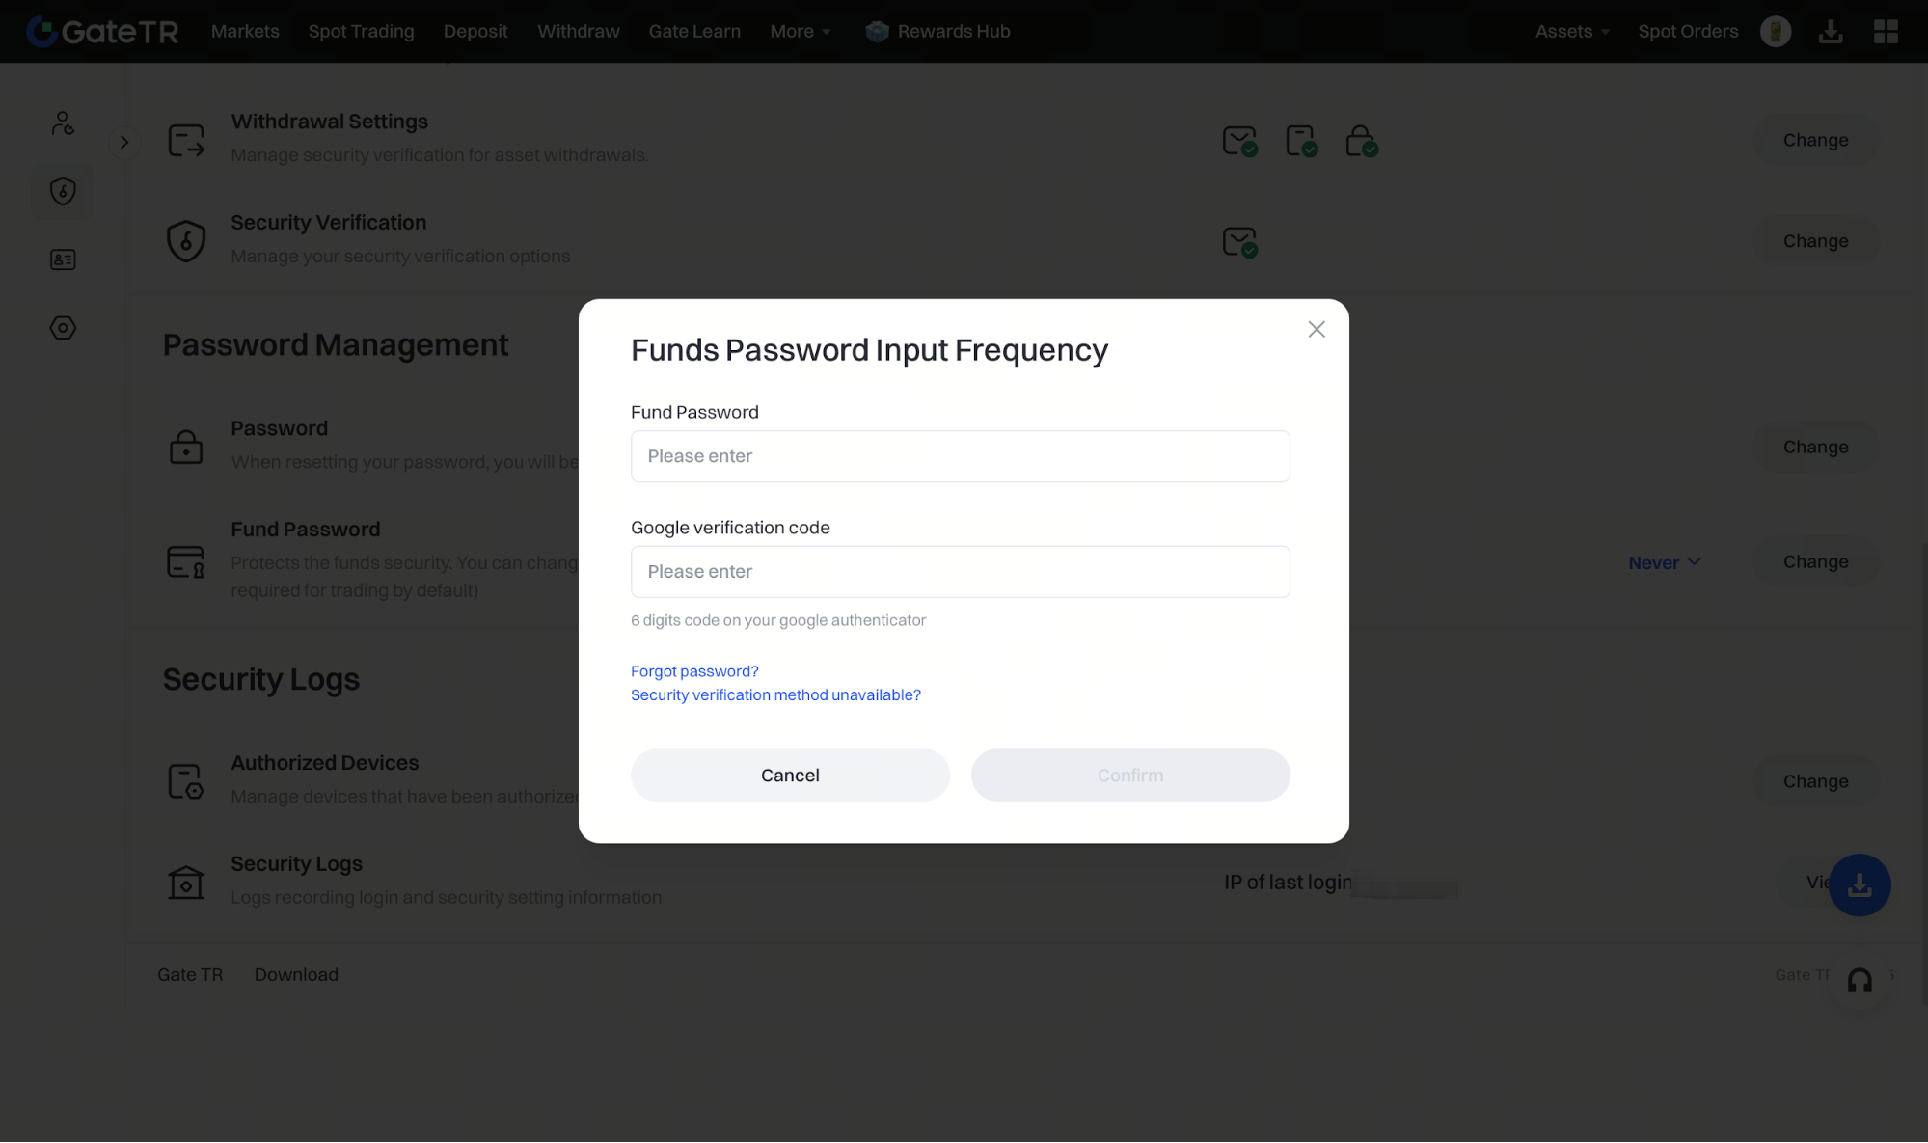1928x1143 pixels.
Task: Open the headset support chat icon
Action: click(x=1859, y=980)
